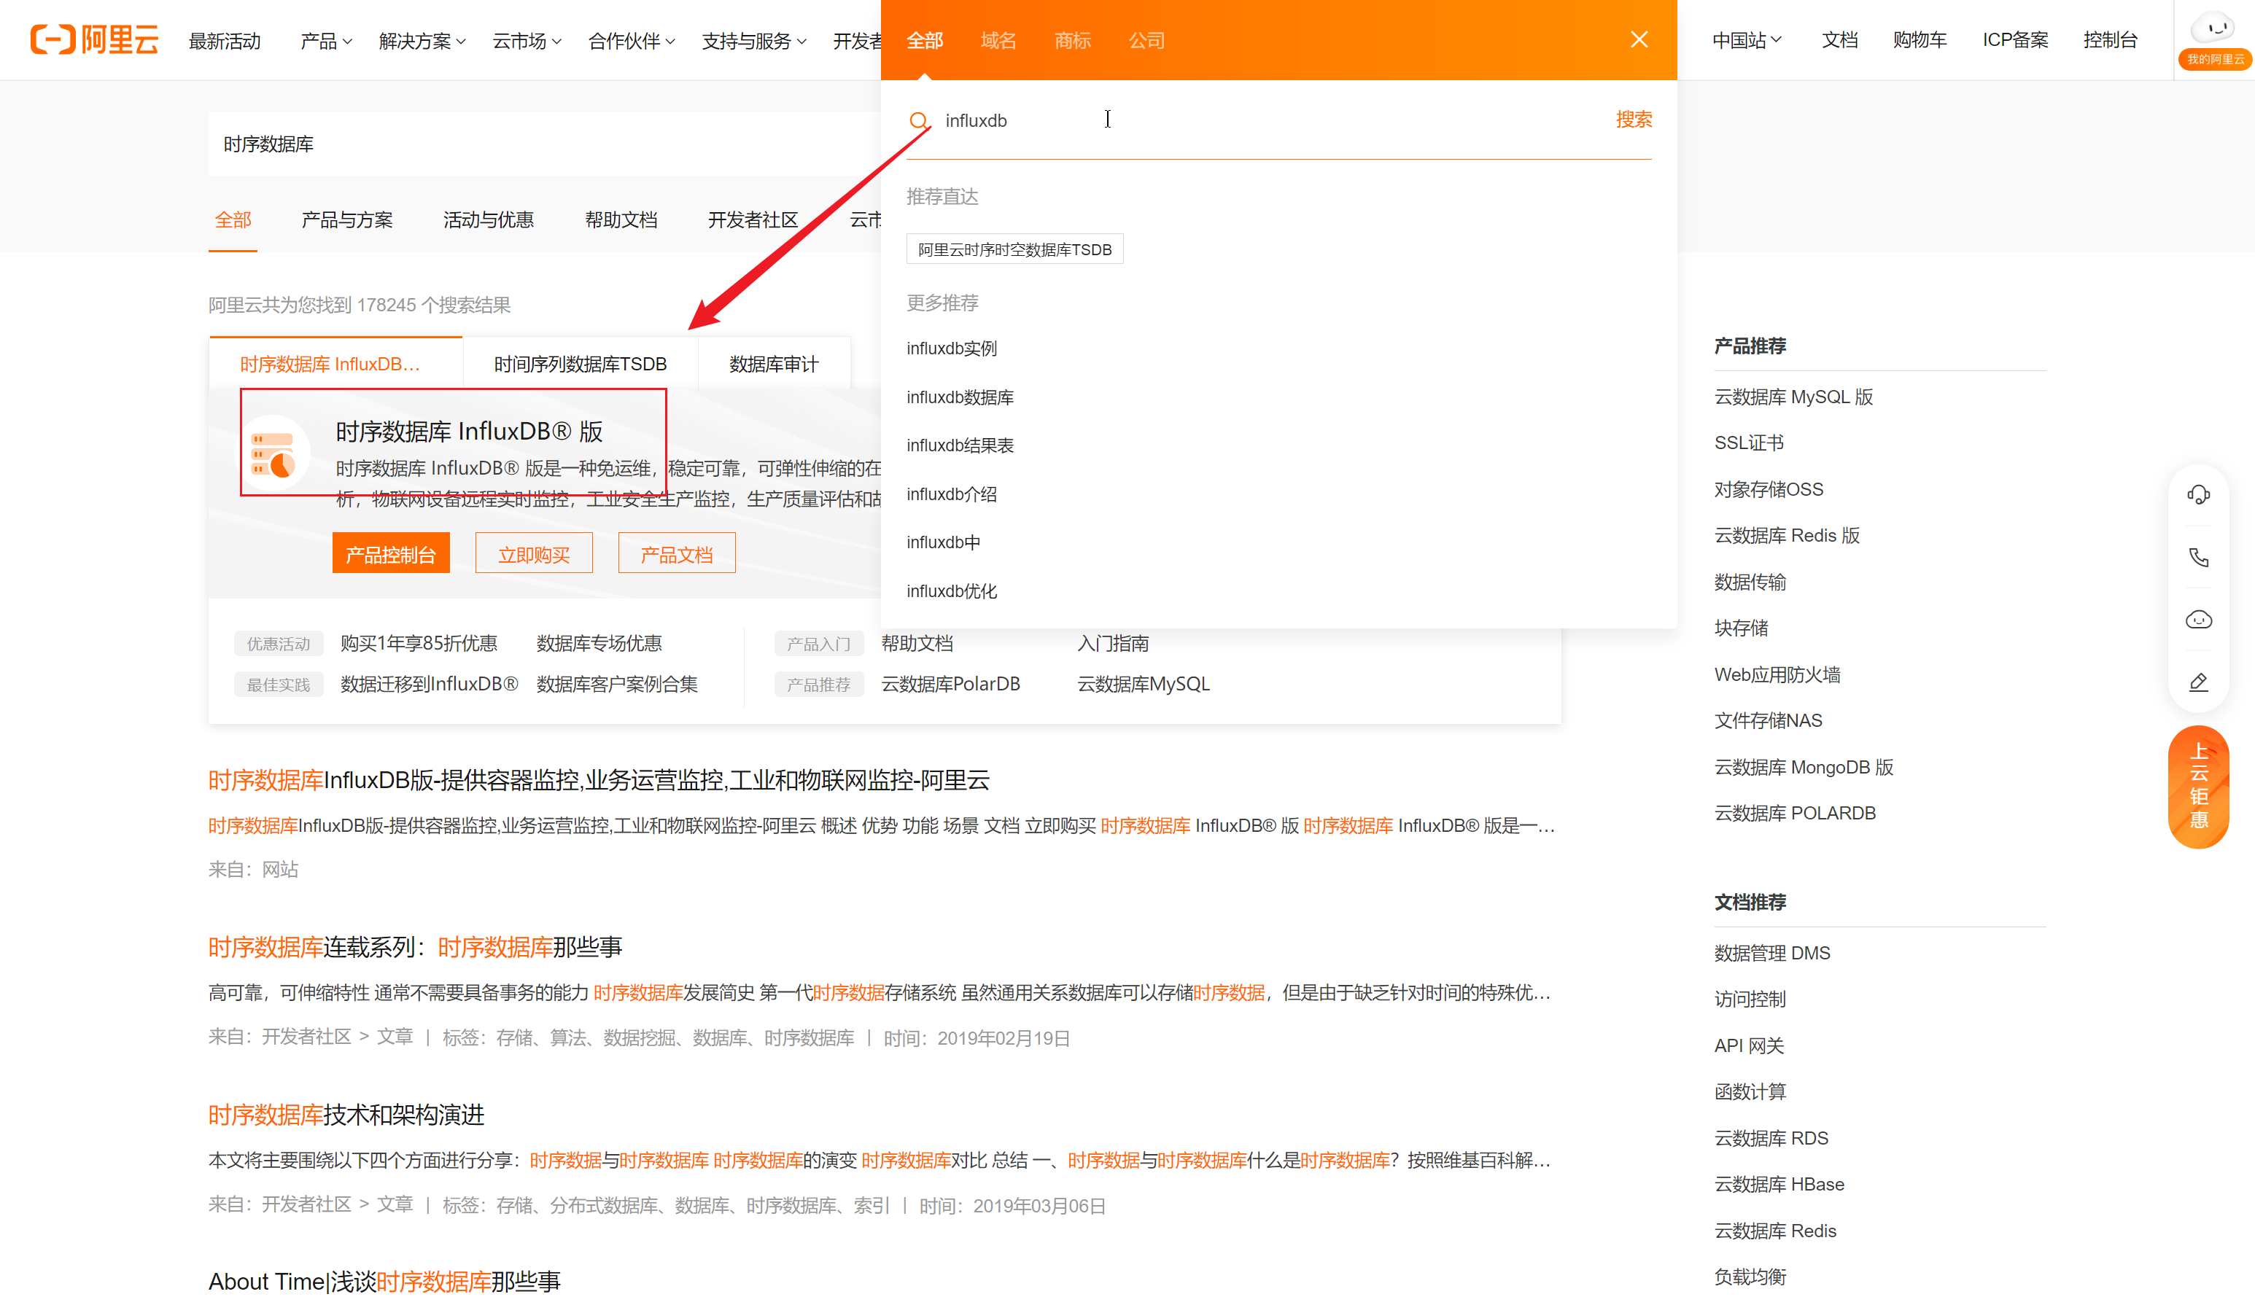Open the 入门指南 link

(1112, 644)
